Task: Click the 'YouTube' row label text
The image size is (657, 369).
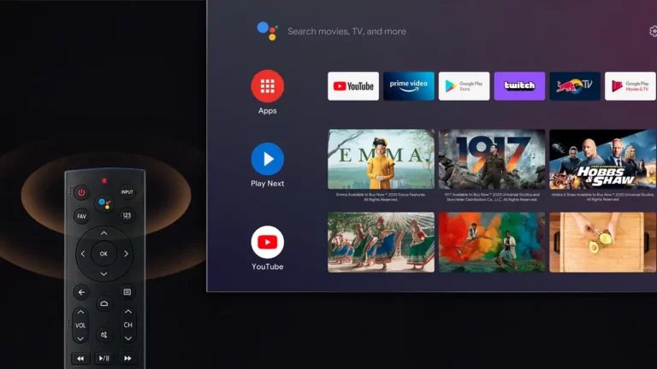Action: pyautogui.click(x=267, y=266)
